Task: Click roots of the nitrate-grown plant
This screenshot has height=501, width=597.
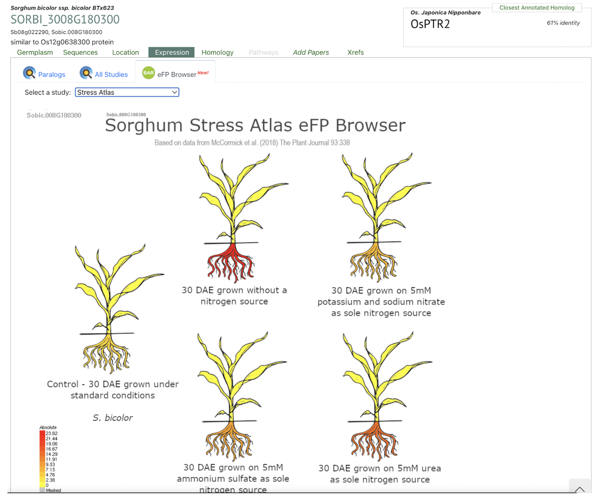Action: (x=374, y=262)
